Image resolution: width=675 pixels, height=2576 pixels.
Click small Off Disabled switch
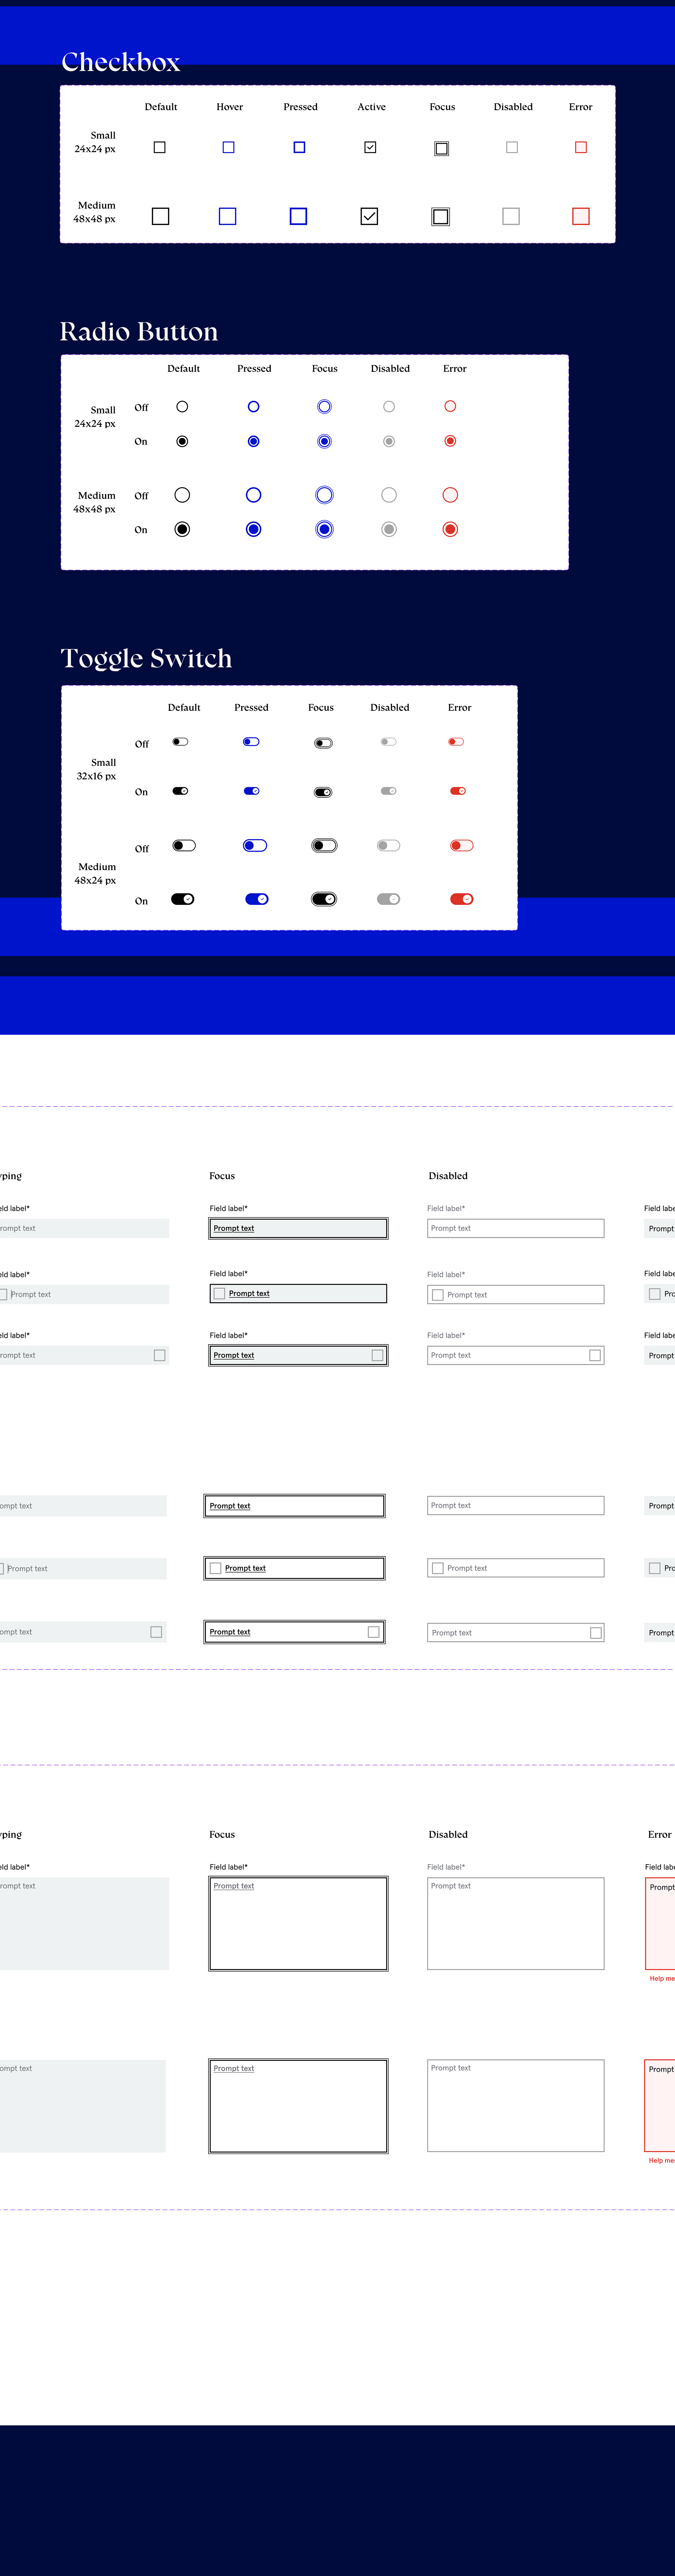(388, 742)
